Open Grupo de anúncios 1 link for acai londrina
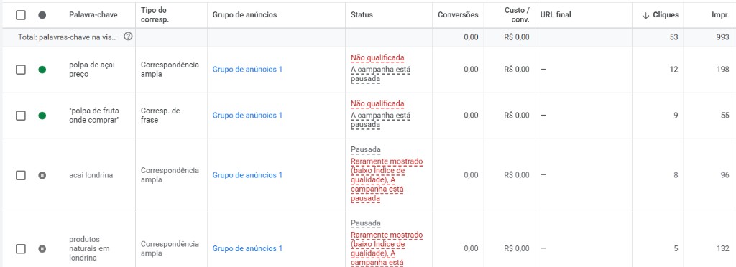The height and width of the screenshot is (267, 736). [x=247, y=175]
